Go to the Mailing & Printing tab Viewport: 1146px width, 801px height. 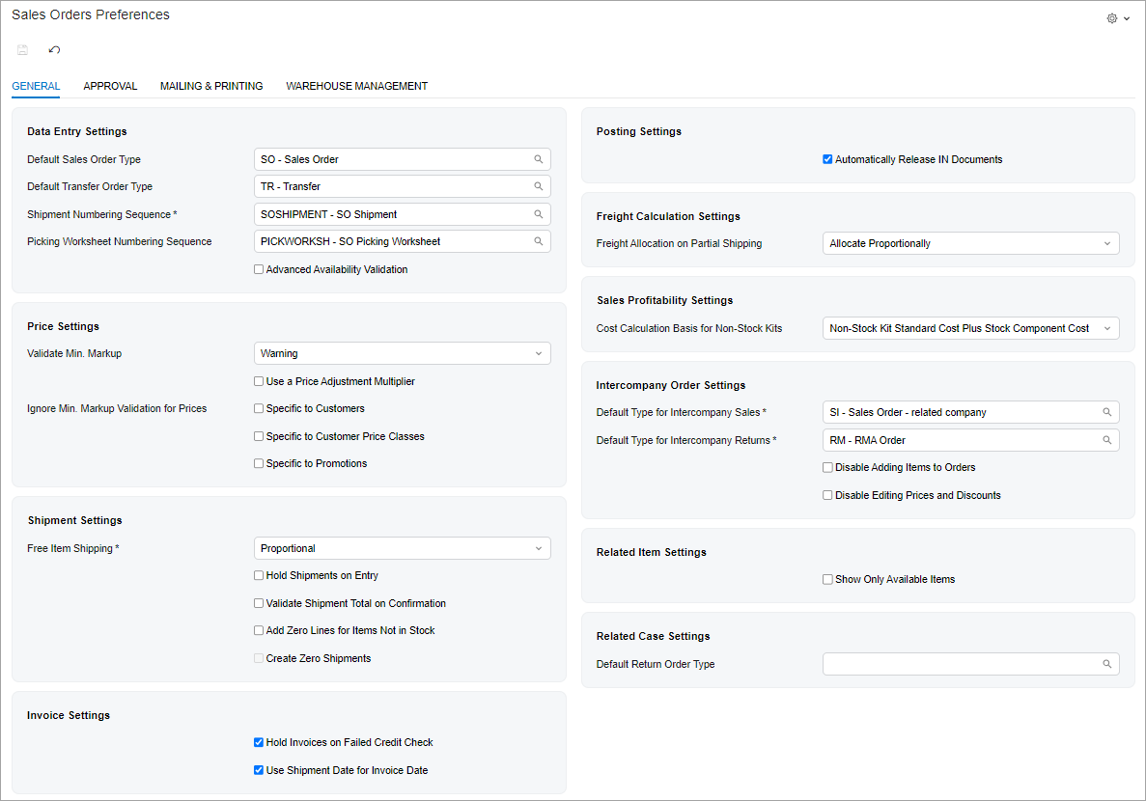tap(211, 86)
